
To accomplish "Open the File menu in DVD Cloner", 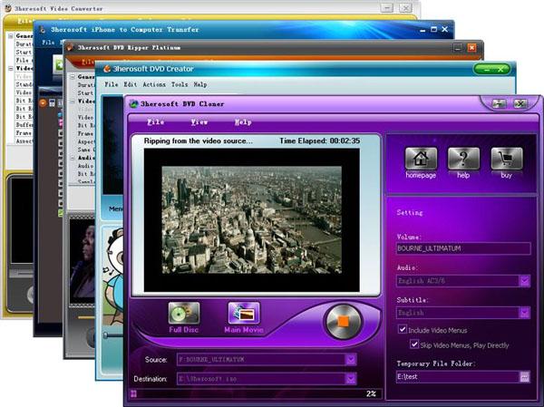I will point(156,122).
